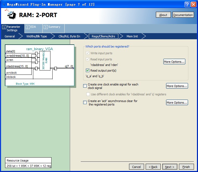Click the 'q_a' and 'q_b' description text
Screen dimensions: 198x172
95,76
